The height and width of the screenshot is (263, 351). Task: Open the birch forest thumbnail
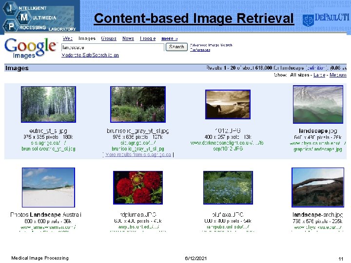click(x=48, y=104)
